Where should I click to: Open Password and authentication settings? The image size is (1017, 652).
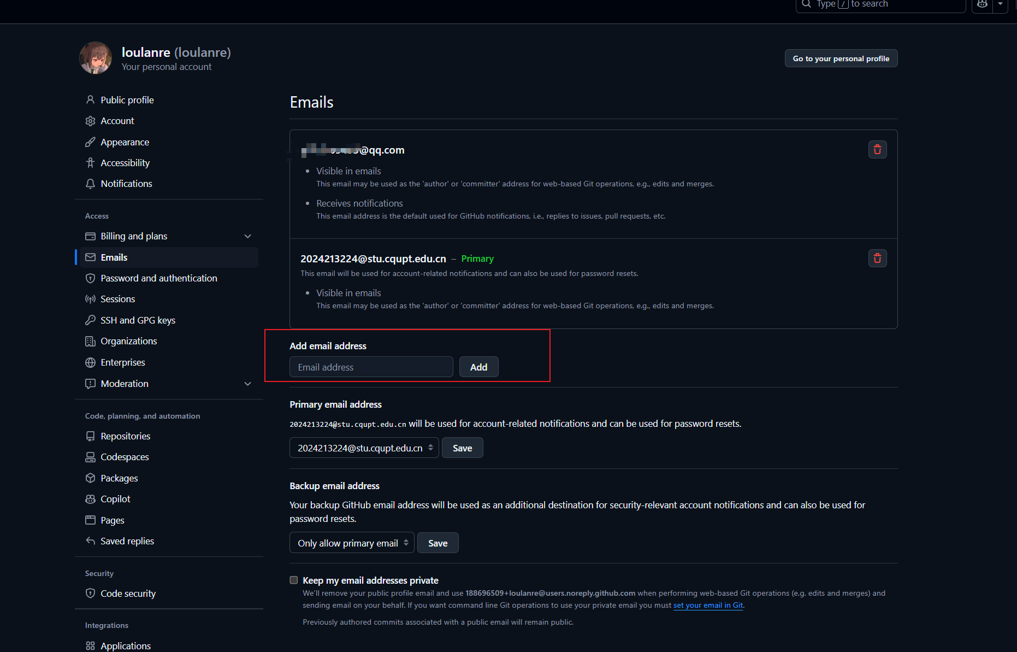tap(158, 278)
